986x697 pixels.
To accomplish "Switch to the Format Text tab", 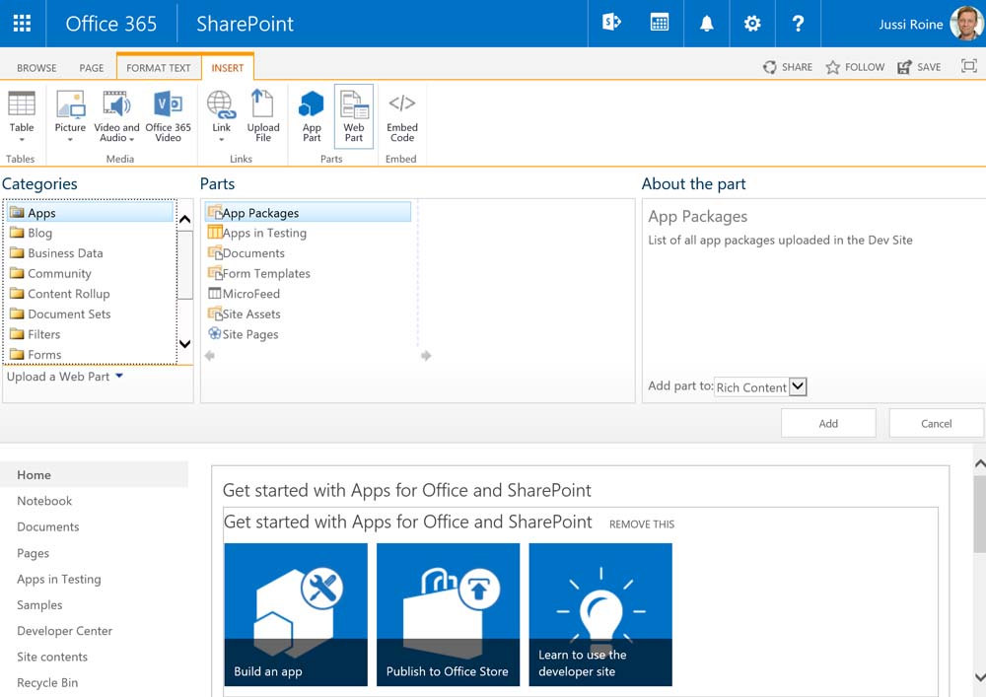I will pyautogui.click(x=159, y=68).
